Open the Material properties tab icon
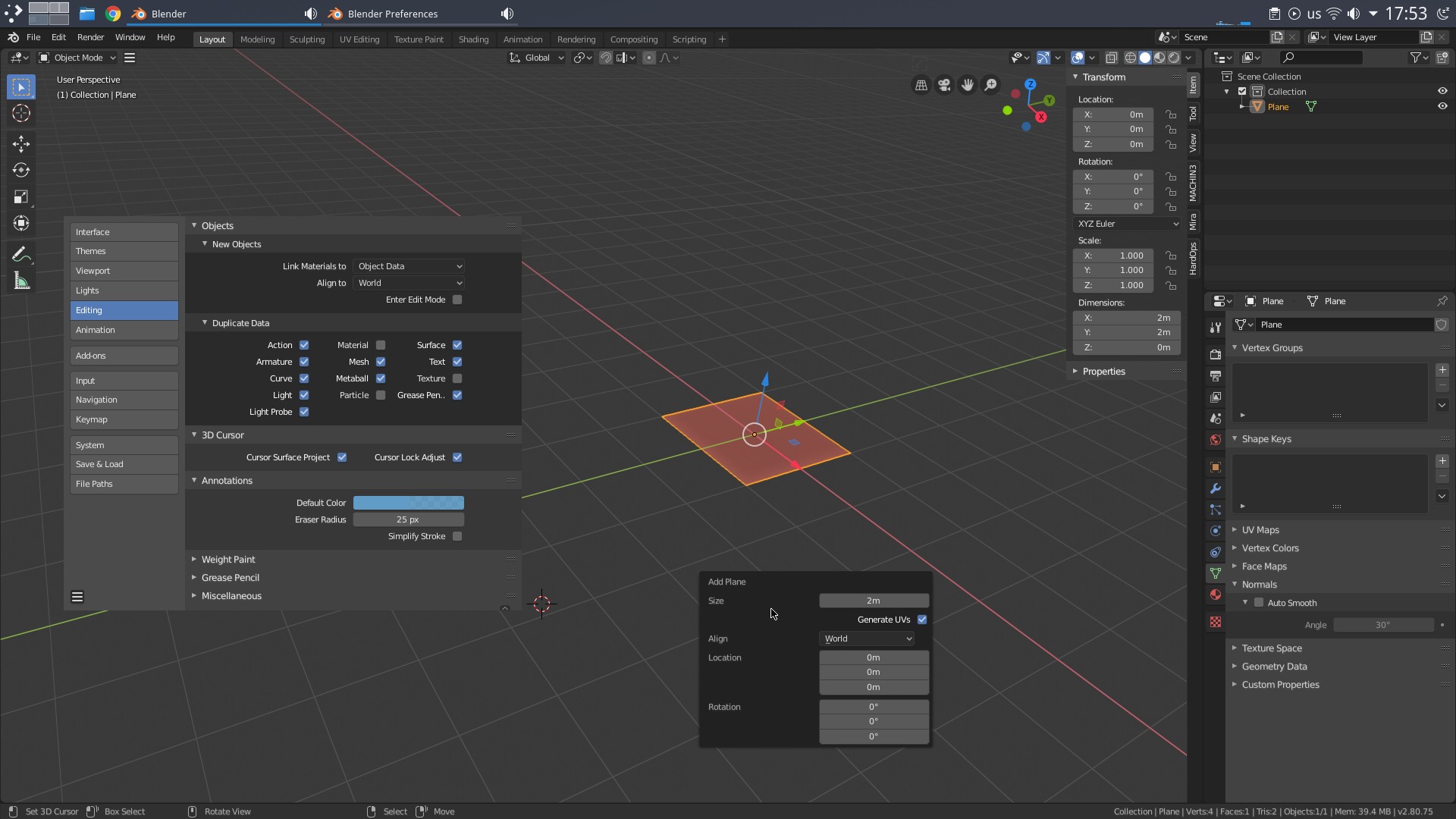The image size is (1456, 819). 1216,595
